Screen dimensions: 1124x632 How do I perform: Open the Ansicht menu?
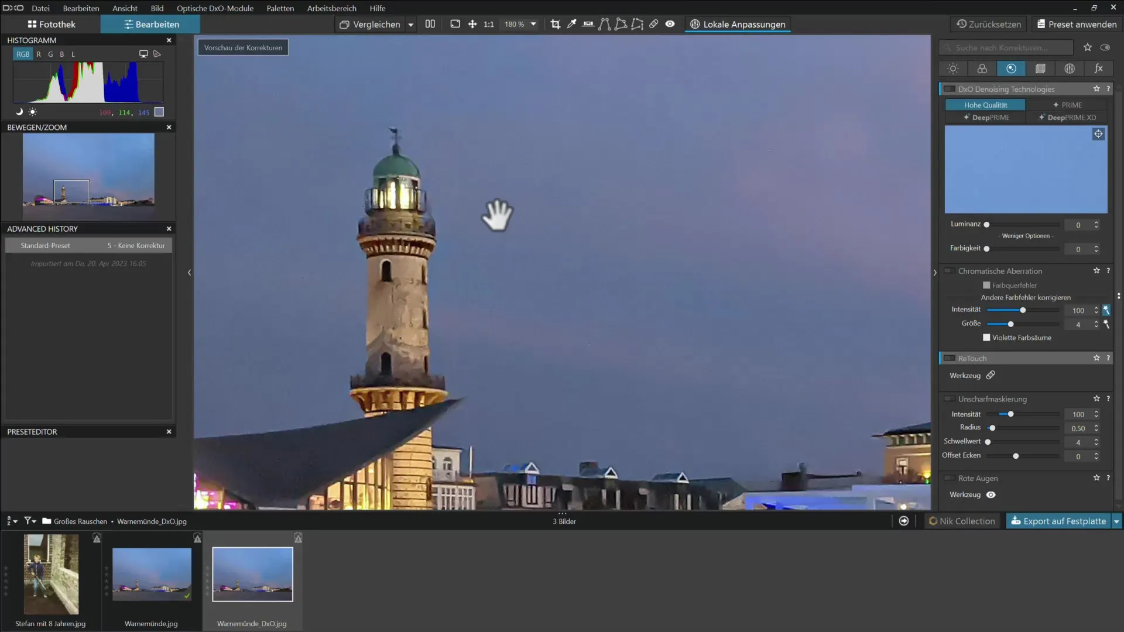click(x=124, y=8)
